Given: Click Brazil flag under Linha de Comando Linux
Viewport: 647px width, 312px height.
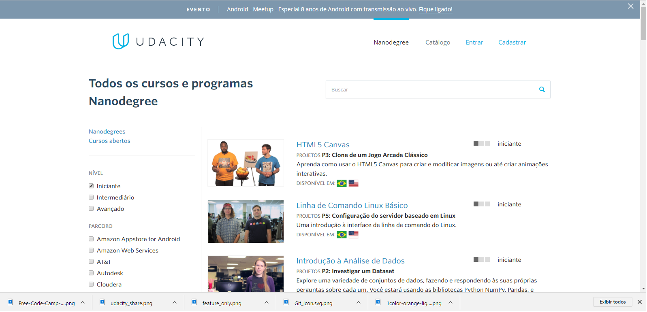Looking at the screenshot, I should point(342,235).
